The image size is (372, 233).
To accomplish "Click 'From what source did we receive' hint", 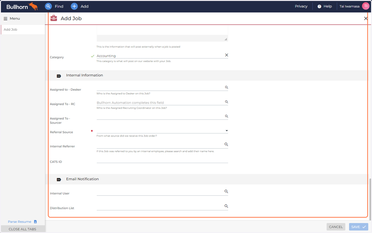I will 126,136.
